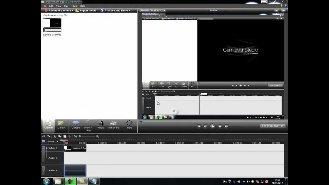Expand Record the screen dropdown arrow
Screen dimensions: 329x185
[73, 11]
